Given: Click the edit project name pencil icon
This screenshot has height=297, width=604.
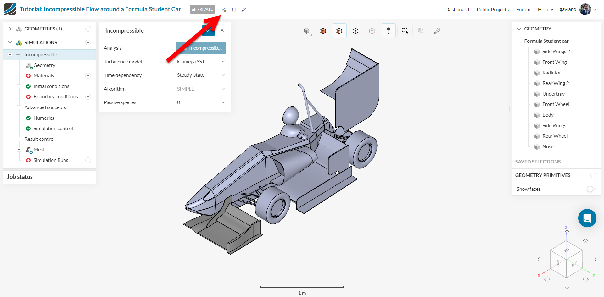Looking at the screenshot, I should [243, 10].
